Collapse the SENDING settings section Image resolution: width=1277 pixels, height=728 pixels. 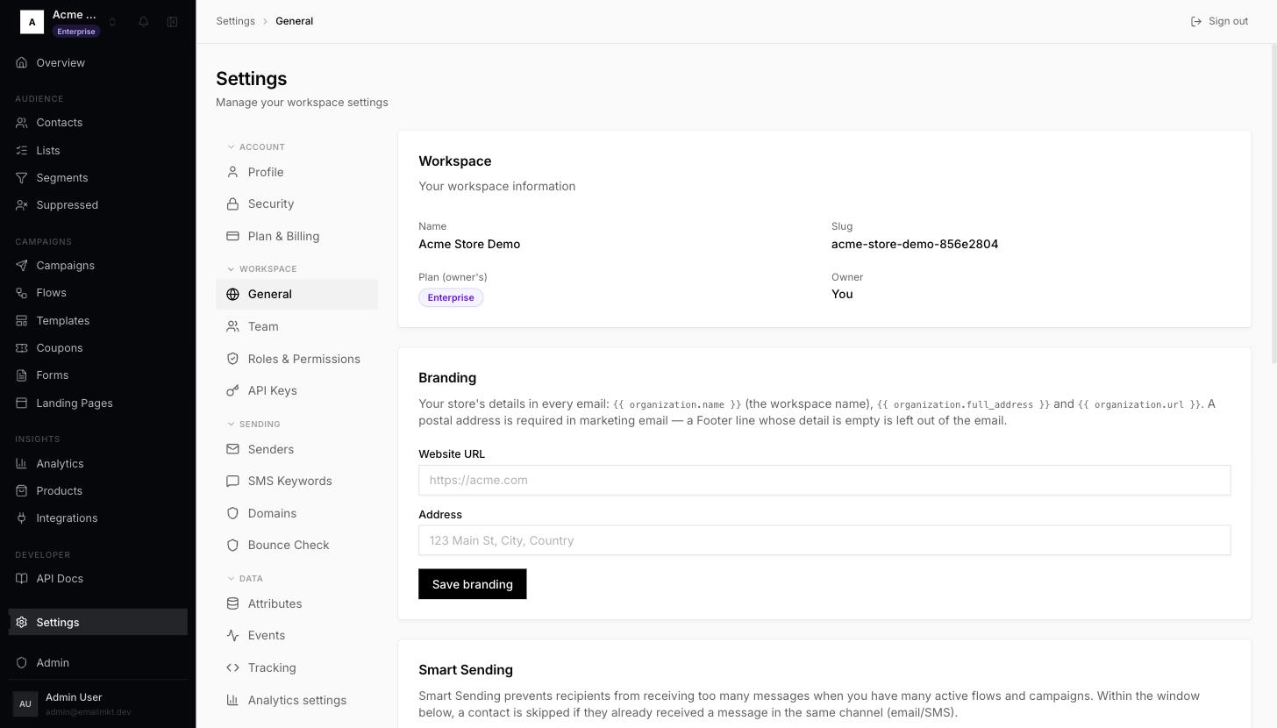click(254, 425)
